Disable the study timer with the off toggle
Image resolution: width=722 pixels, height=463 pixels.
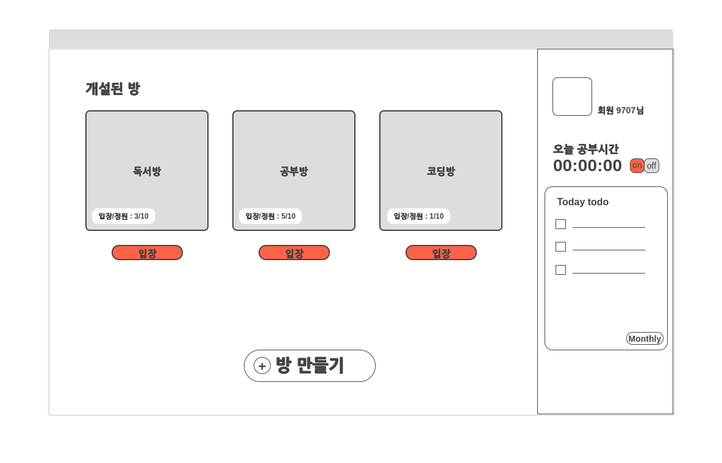(x=651, y=165)
